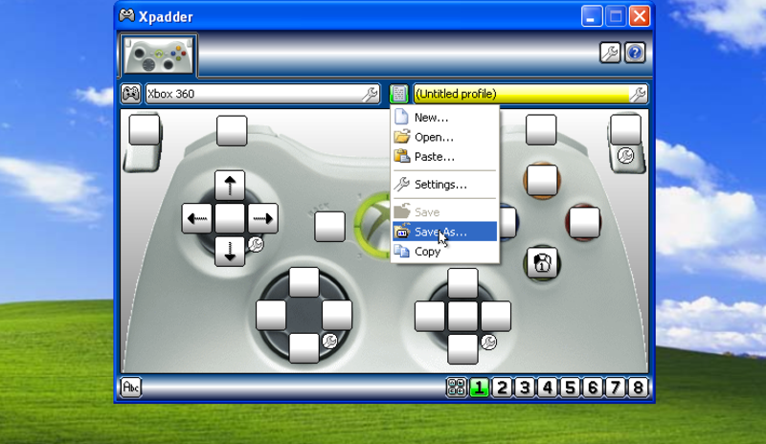Minimize the Xpadder window

(592, 16)
